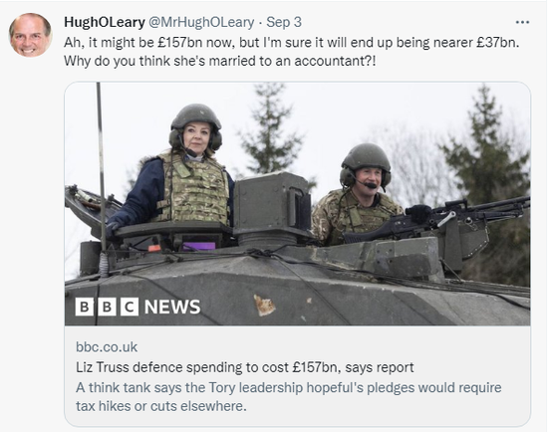Open the tweet's three-dot more options menu

pos(522,22)
